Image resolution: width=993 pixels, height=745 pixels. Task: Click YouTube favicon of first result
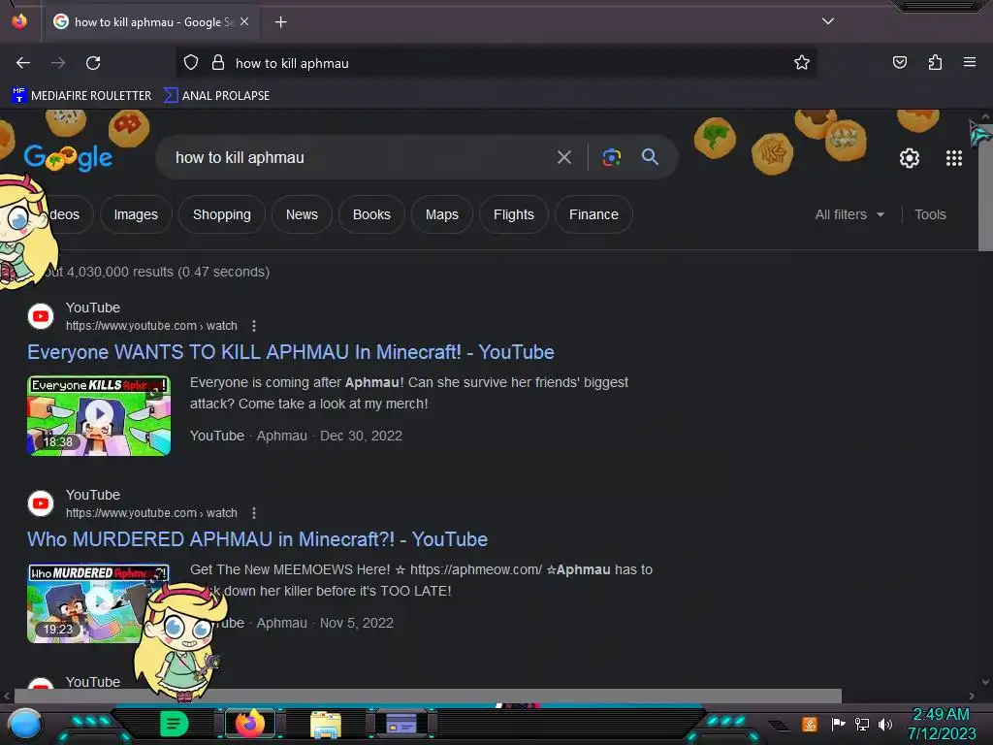pos(41,316)
